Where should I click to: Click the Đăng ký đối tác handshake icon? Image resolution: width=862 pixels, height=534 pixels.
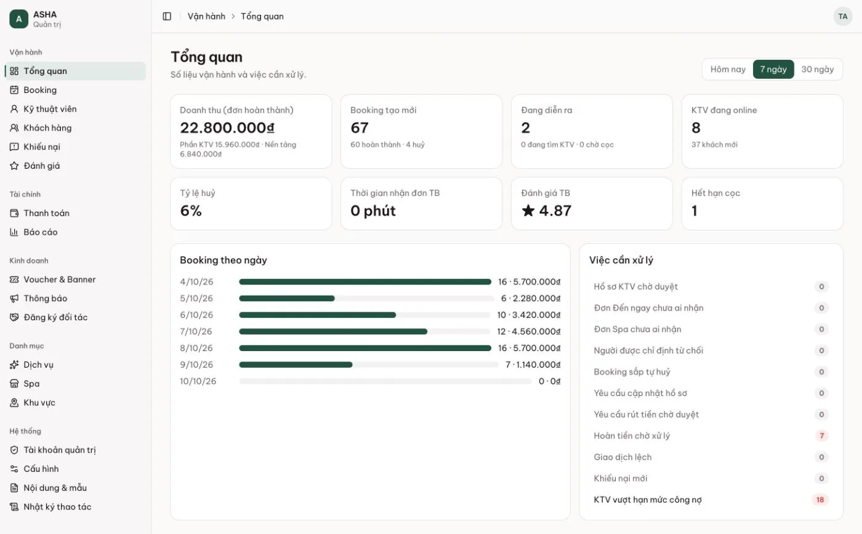pyautogui.click(x=14, y=317)
